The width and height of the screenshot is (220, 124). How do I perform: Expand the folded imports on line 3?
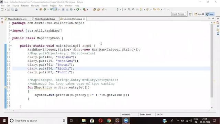click(x=11, y=31)
